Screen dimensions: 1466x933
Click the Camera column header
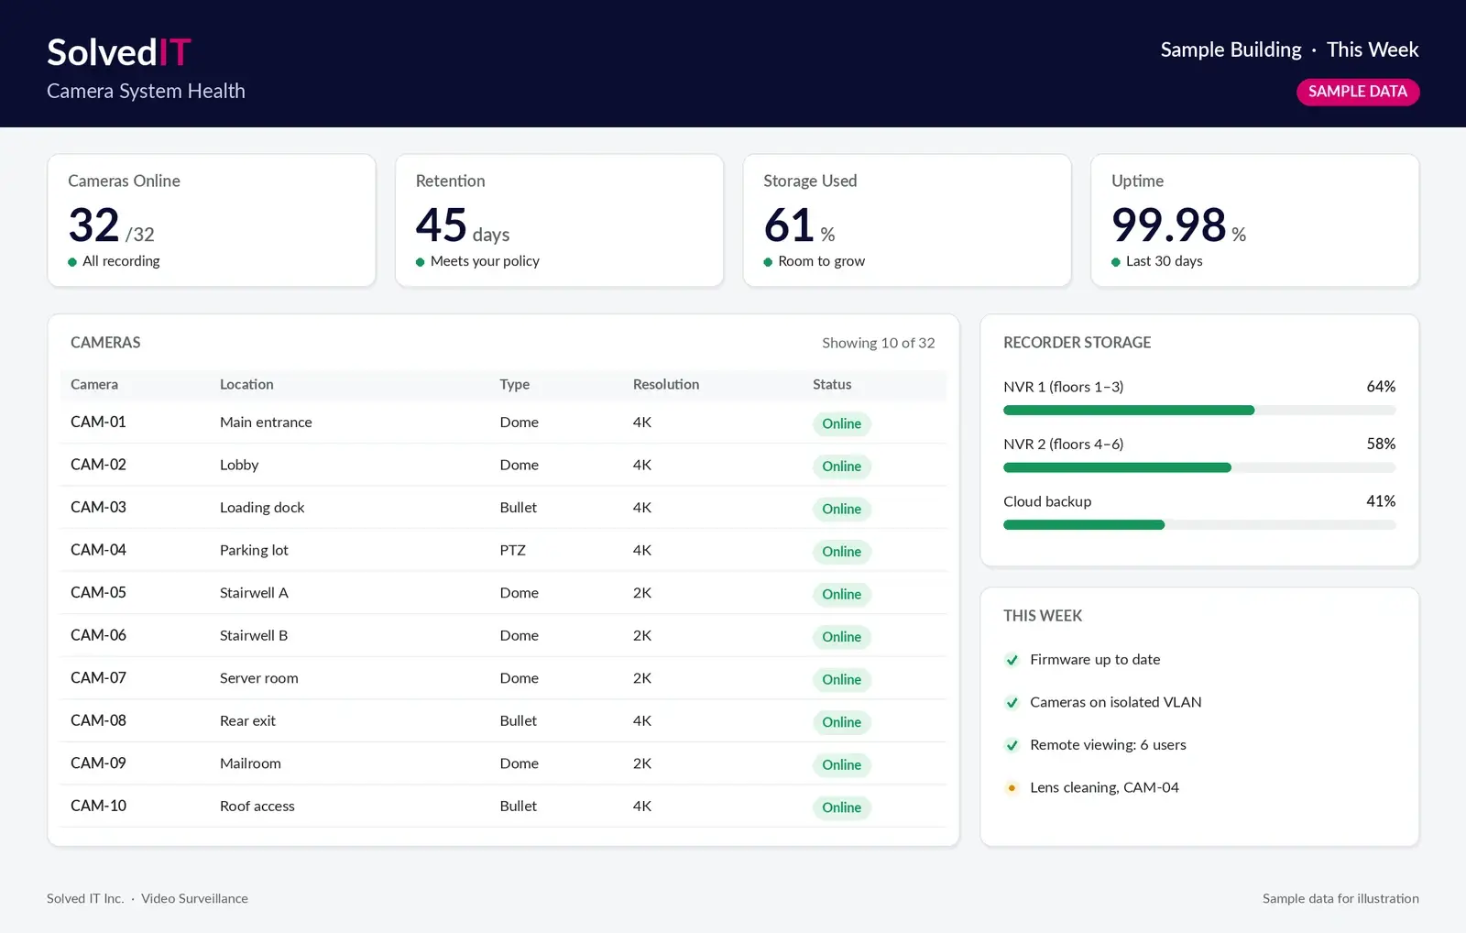point(94,384)
